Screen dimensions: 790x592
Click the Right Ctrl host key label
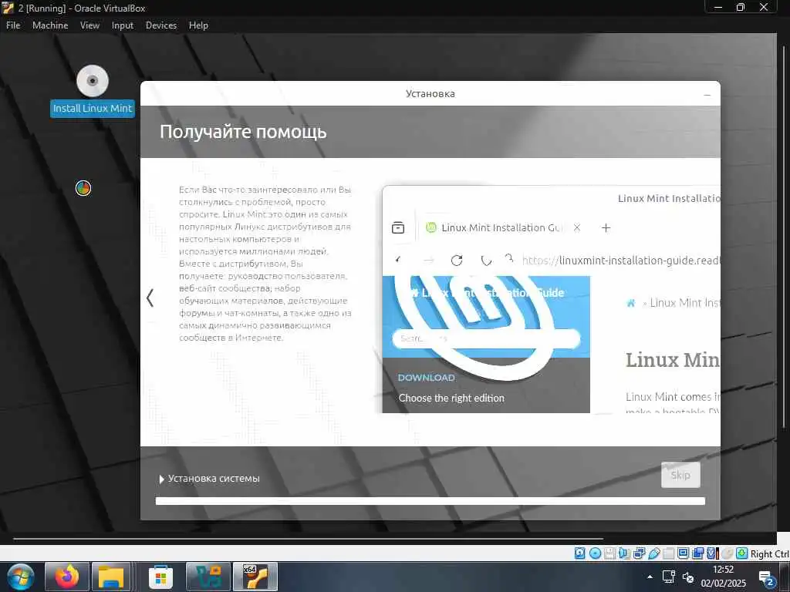click(769, 553)
